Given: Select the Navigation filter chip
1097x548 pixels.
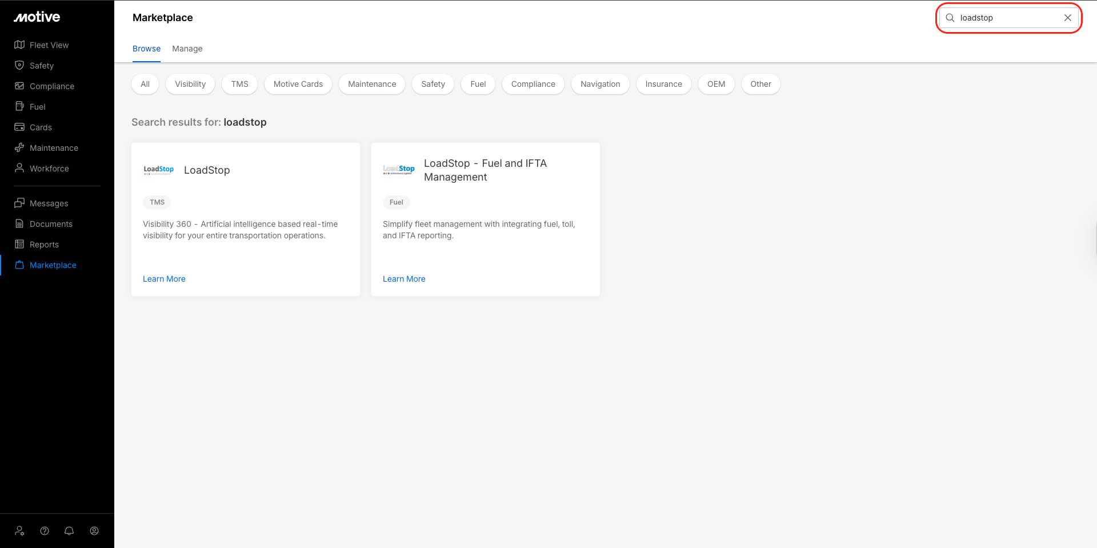Looking at the screenshot, I should (600, 84).
